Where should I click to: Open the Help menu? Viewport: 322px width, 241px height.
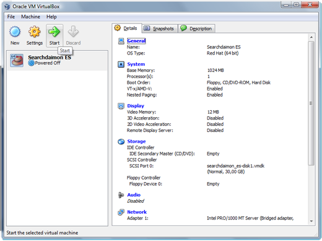[x=51, y=17]
